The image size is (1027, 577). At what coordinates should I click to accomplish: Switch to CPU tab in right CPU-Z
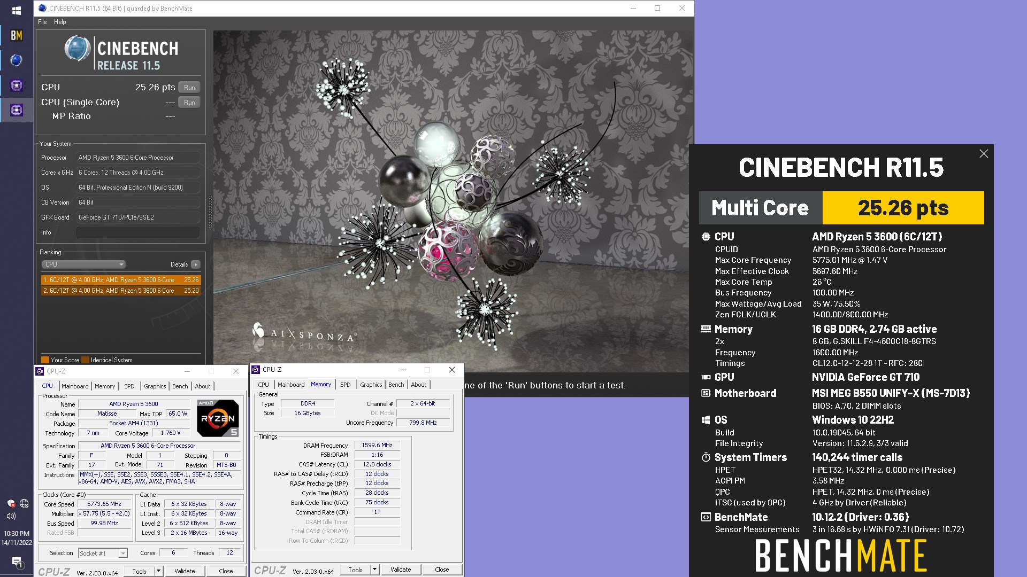click(x=264, y=385)
